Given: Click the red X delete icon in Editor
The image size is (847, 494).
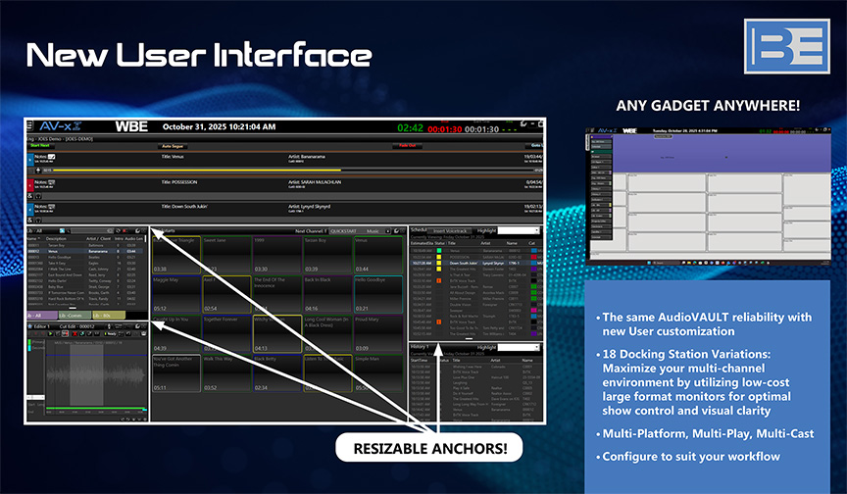Looking at the screenshot, I should coord(73,334).
